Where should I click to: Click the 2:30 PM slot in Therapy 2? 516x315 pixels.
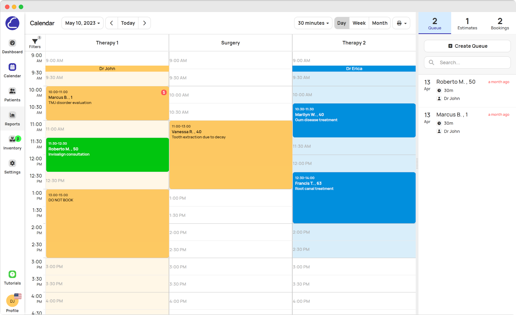[354, 249]
